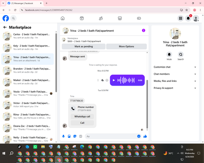Screen dimensions: 204x163
Task: Reply to the audio clip message
Action: click(x=102, y=80)
